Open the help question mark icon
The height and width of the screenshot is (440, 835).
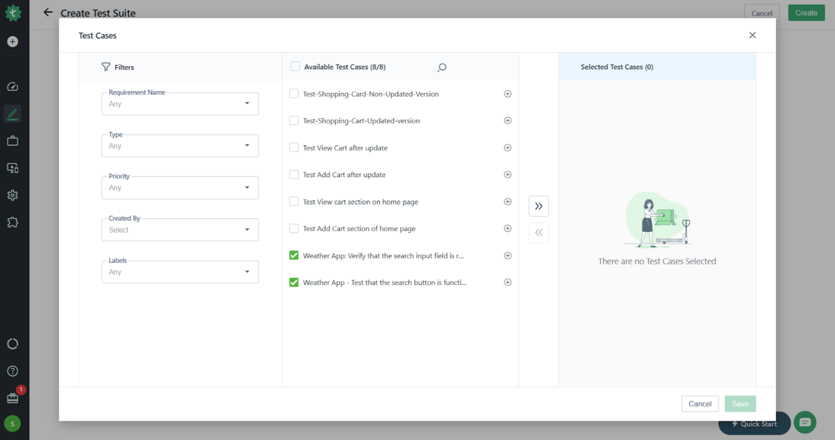(x=13, y=371)
